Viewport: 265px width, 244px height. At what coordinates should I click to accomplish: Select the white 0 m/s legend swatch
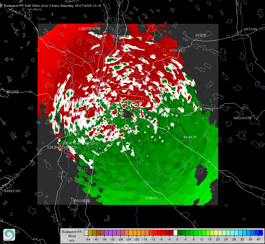pyautogui.click(x=175, y=233)
